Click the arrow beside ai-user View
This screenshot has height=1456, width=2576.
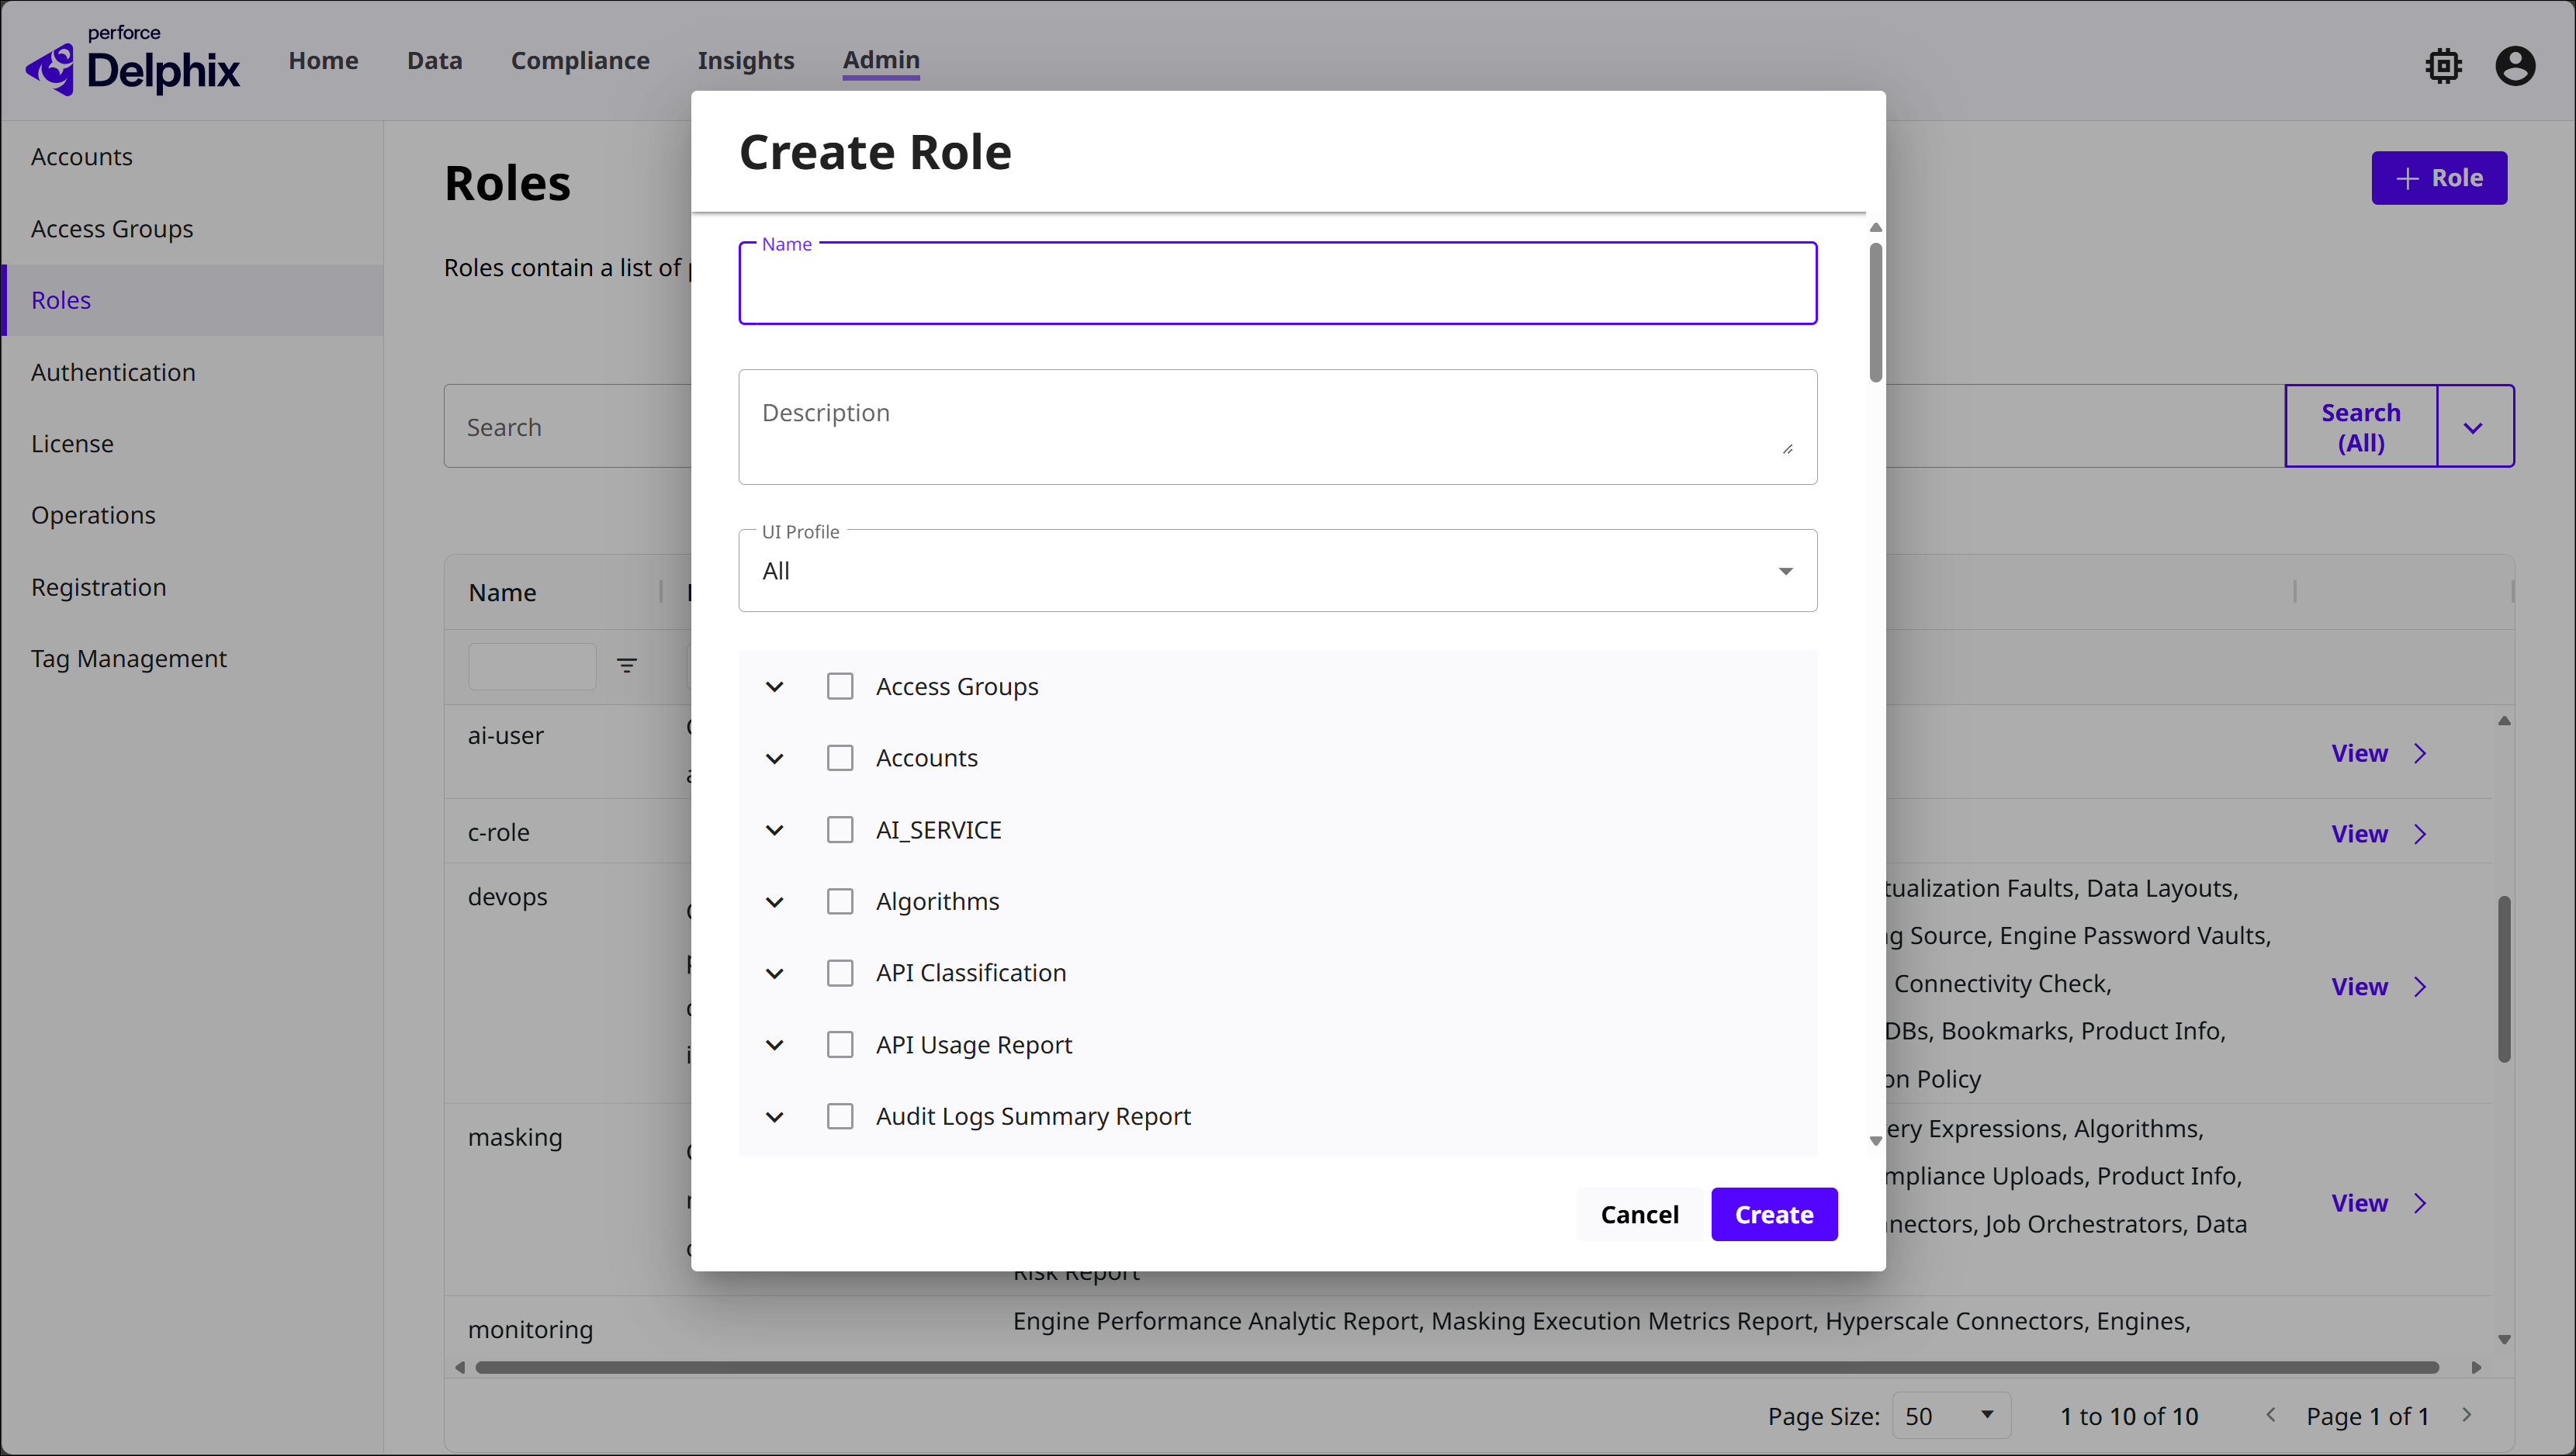(2421, 754)
